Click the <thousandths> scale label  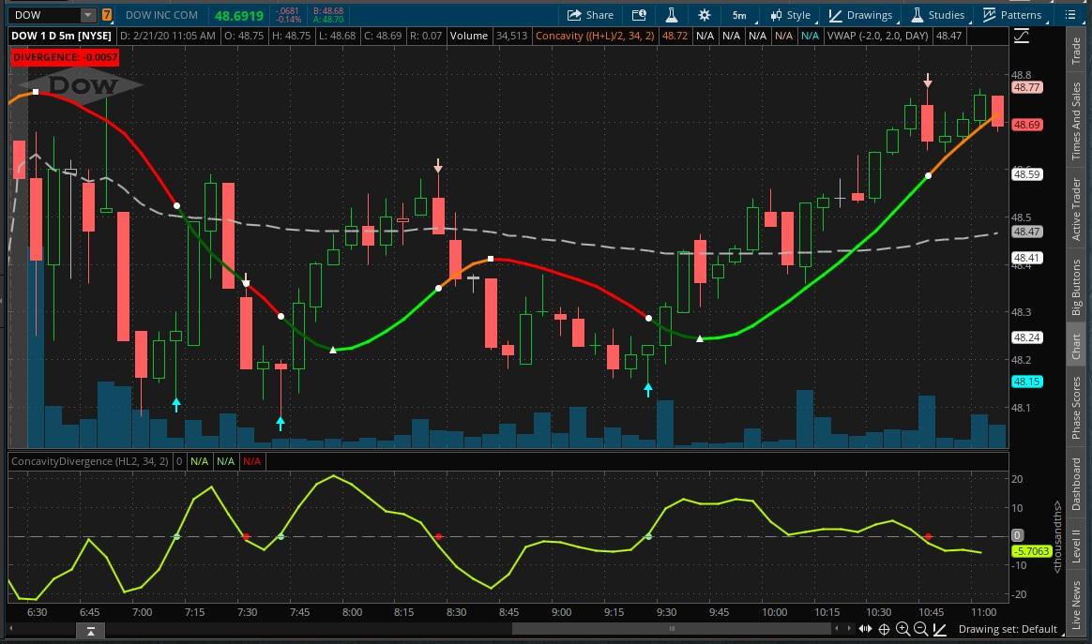point(1057,536)
